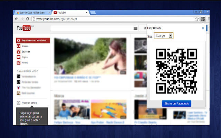
Task: Click the browser back arrow
Action: tap(17, 19)
